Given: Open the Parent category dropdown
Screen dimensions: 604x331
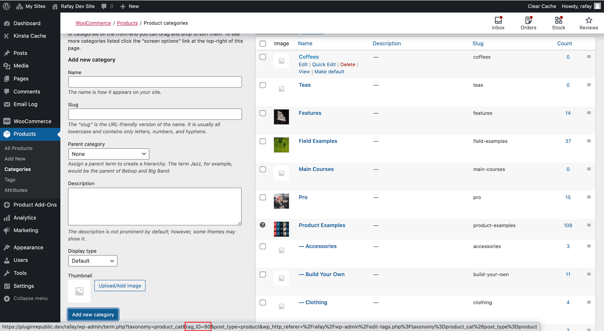Looking at the screenshot, I should (x=108, y=154).
